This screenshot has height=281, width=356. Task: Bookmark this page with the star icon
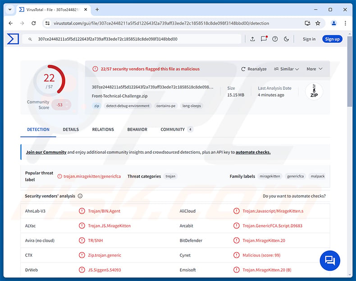[318, 23]
